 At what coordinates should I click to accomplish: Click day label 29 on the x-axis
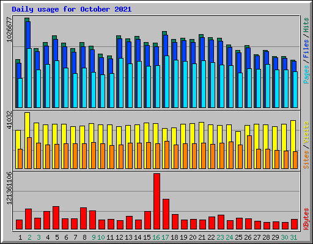(275, 237)
